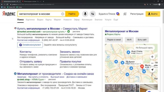Open Металлопрокат от производителя result link
The height and width of the screenshot is (92, 164).
tap(56, 74)
